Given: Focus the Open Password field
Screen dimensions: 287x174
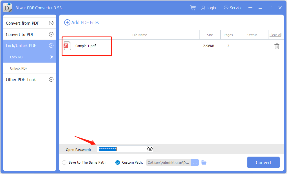Looking at the screenshot, I should coord(122,149).
